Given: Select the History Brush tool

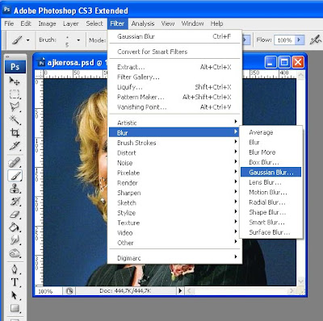Looking at the screenshot, I should pyautogui.click(x=15, y=202).
